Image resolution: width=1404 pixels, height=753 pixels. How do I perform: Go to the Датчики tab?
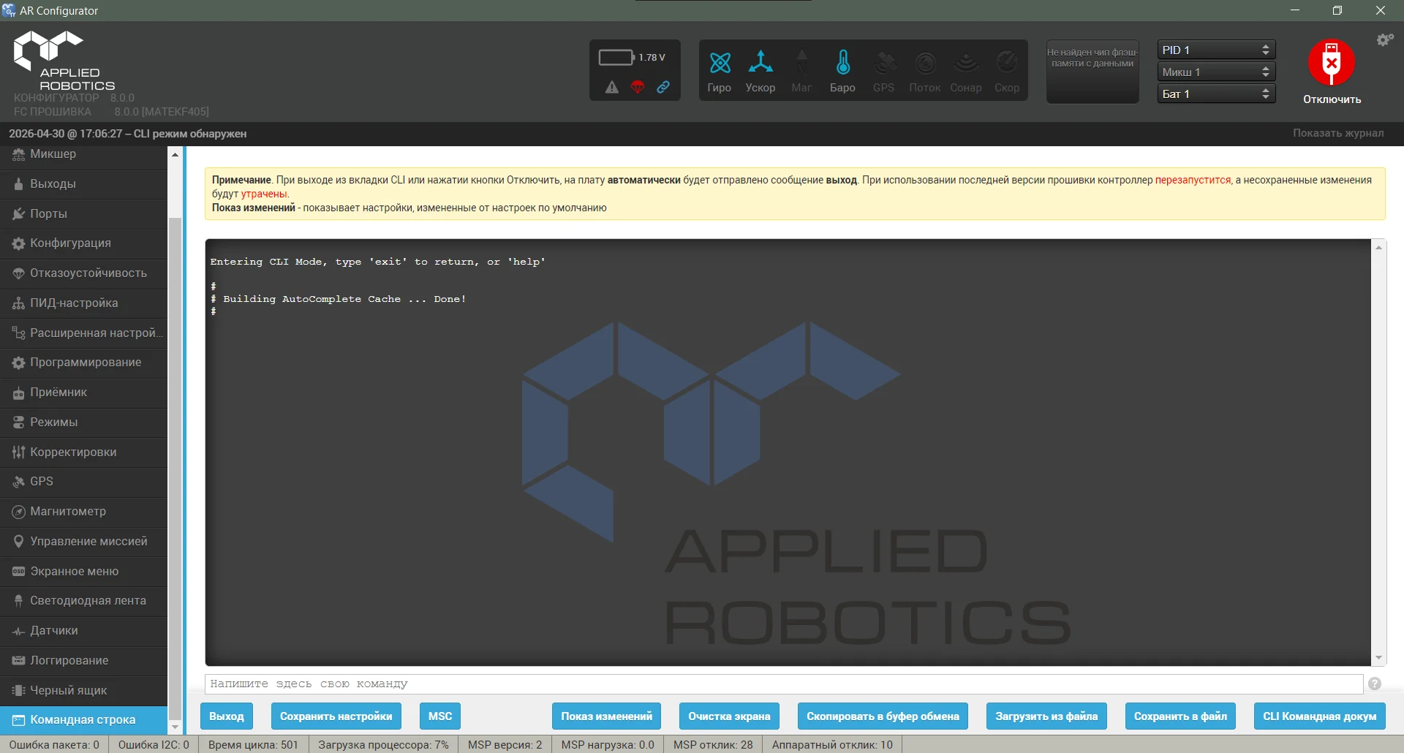coord(83,631)
